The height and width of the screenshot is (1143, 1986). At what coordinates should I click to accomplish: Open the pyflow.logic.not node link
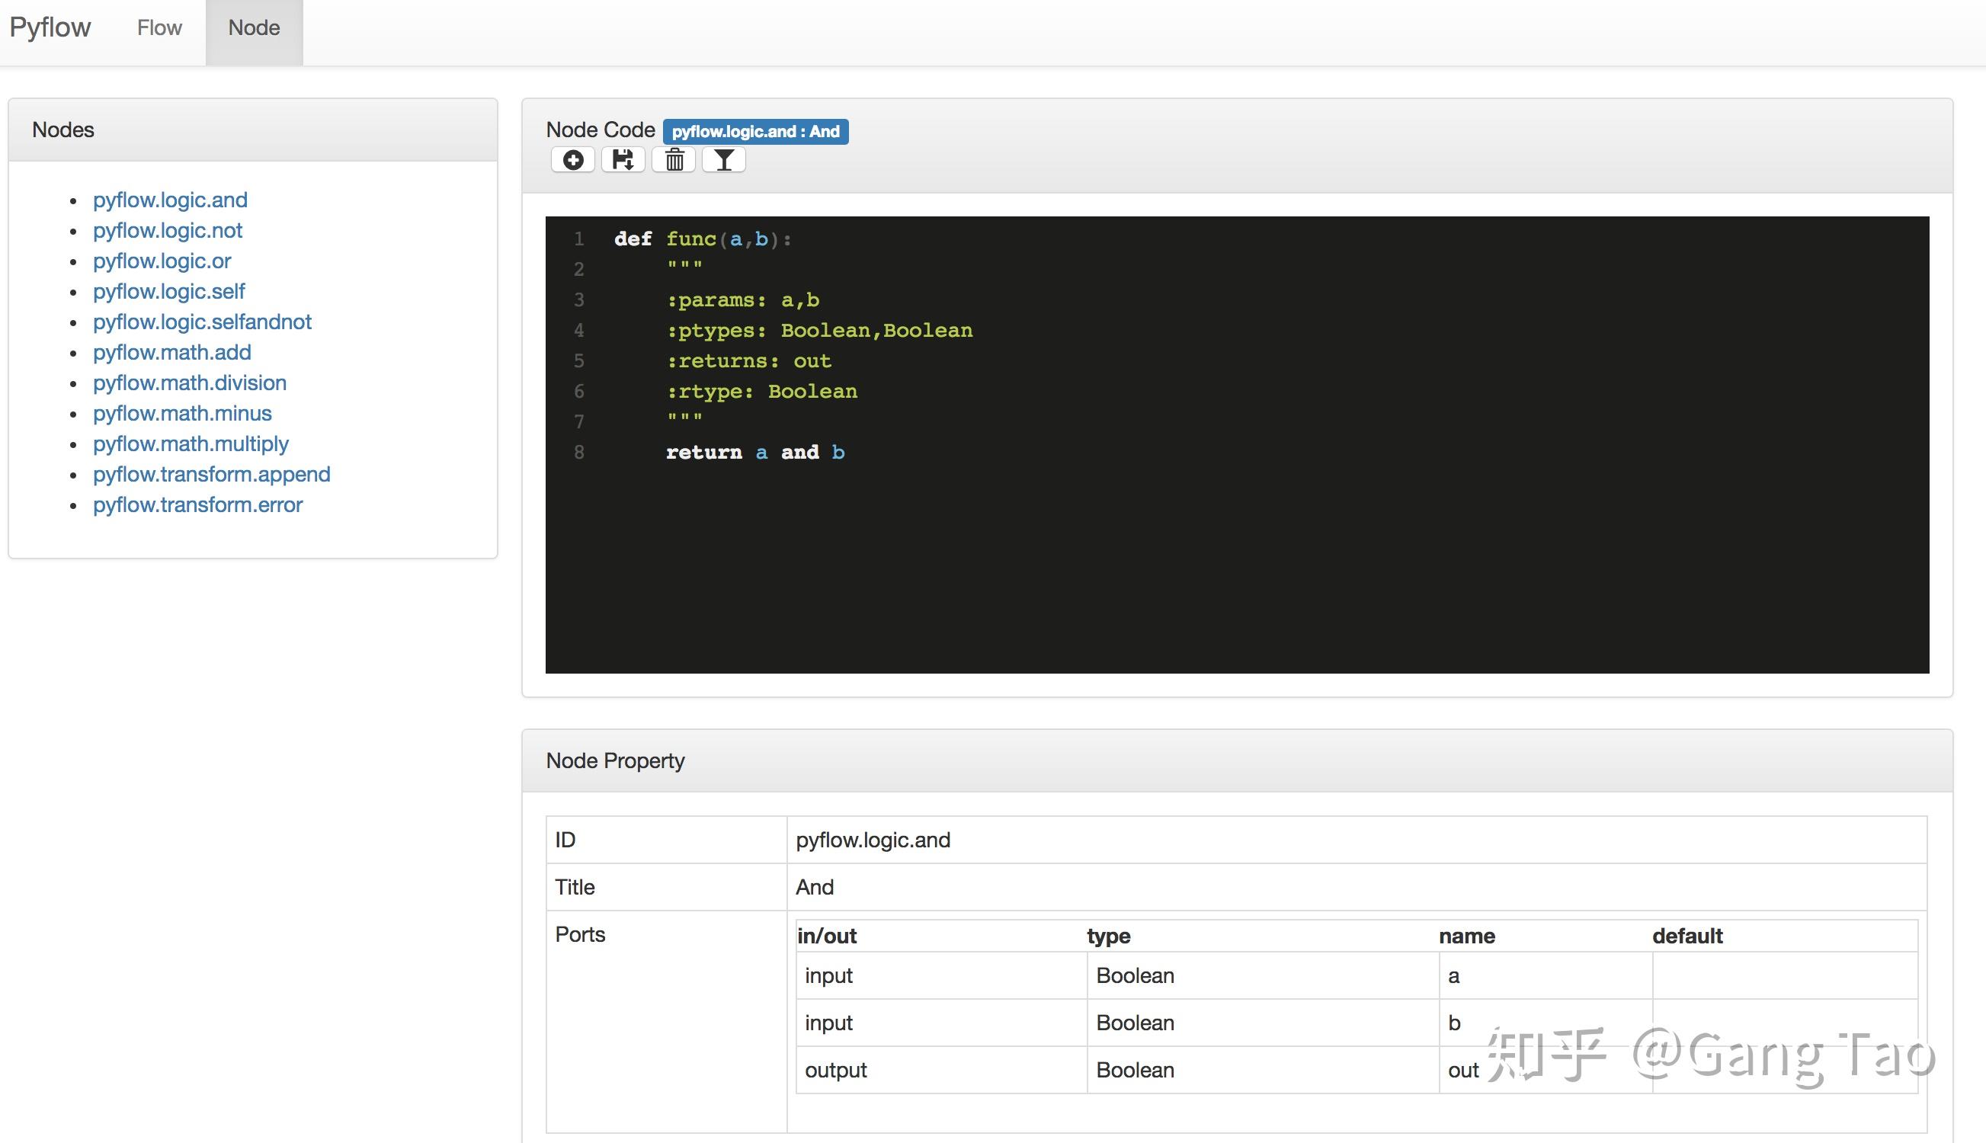(x=167, y=231)
